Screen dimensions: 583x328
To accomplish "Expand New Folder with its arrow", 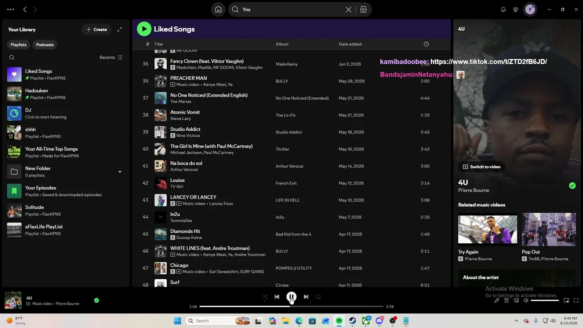I will point(120,172).
